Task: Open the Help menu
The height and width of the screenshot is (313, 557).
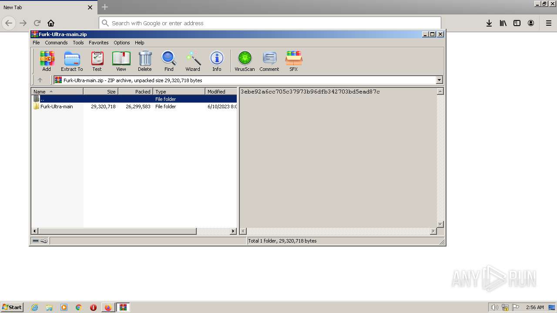Action: click(x=139, y=43)
